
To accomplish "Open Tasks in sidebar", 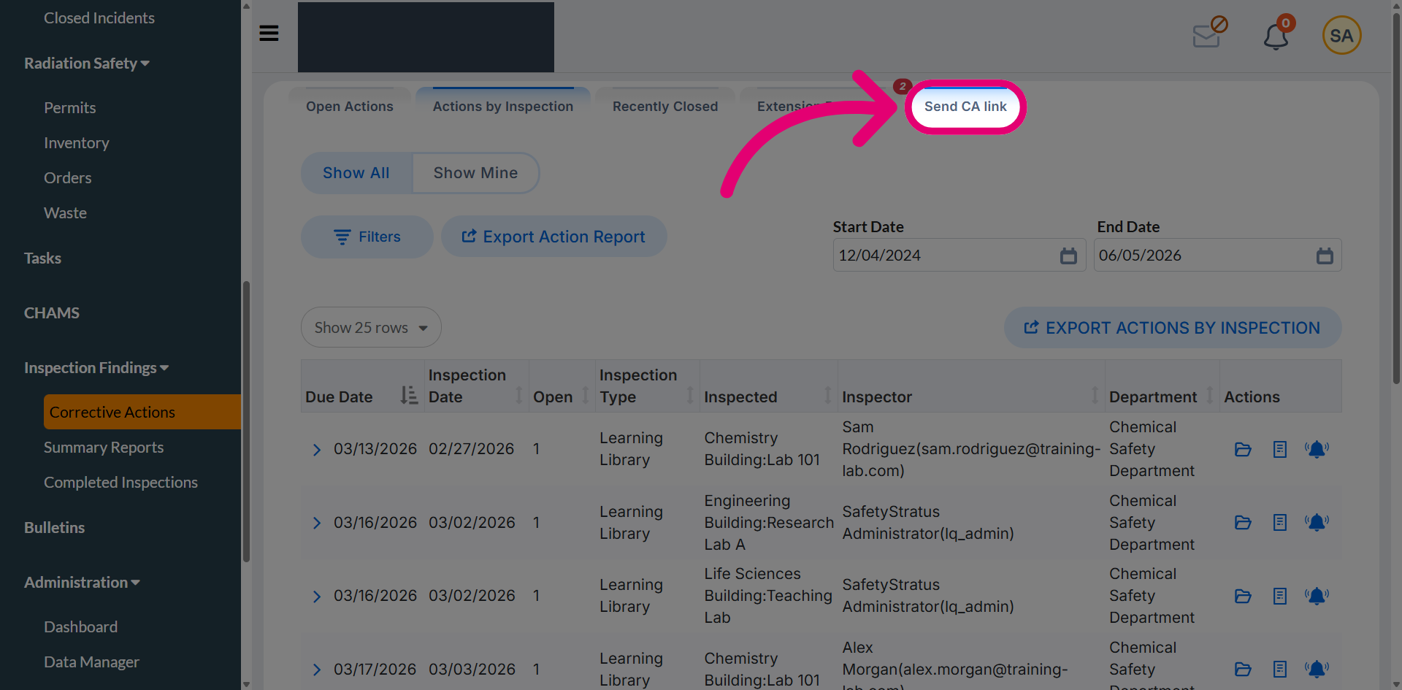I will pyautogui.click(x=42, y=258).
